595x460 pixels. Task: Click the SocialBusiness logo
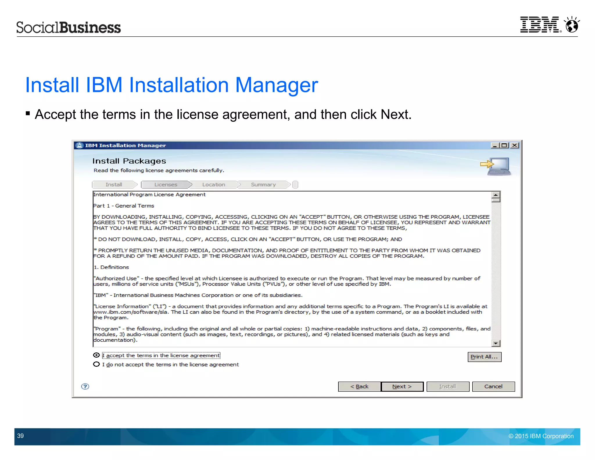point(69,27)
